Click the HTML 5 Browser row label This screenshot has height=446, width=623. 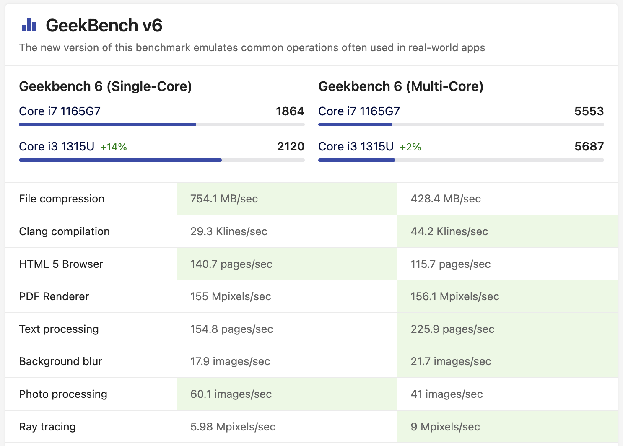coord(61,264)
